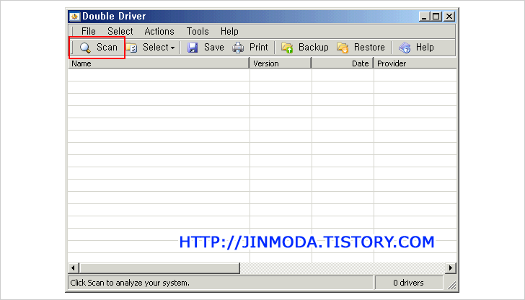Screen dimensions: 525x300
Task: Open the Help menu in menu bar
Action: point(229,31)
